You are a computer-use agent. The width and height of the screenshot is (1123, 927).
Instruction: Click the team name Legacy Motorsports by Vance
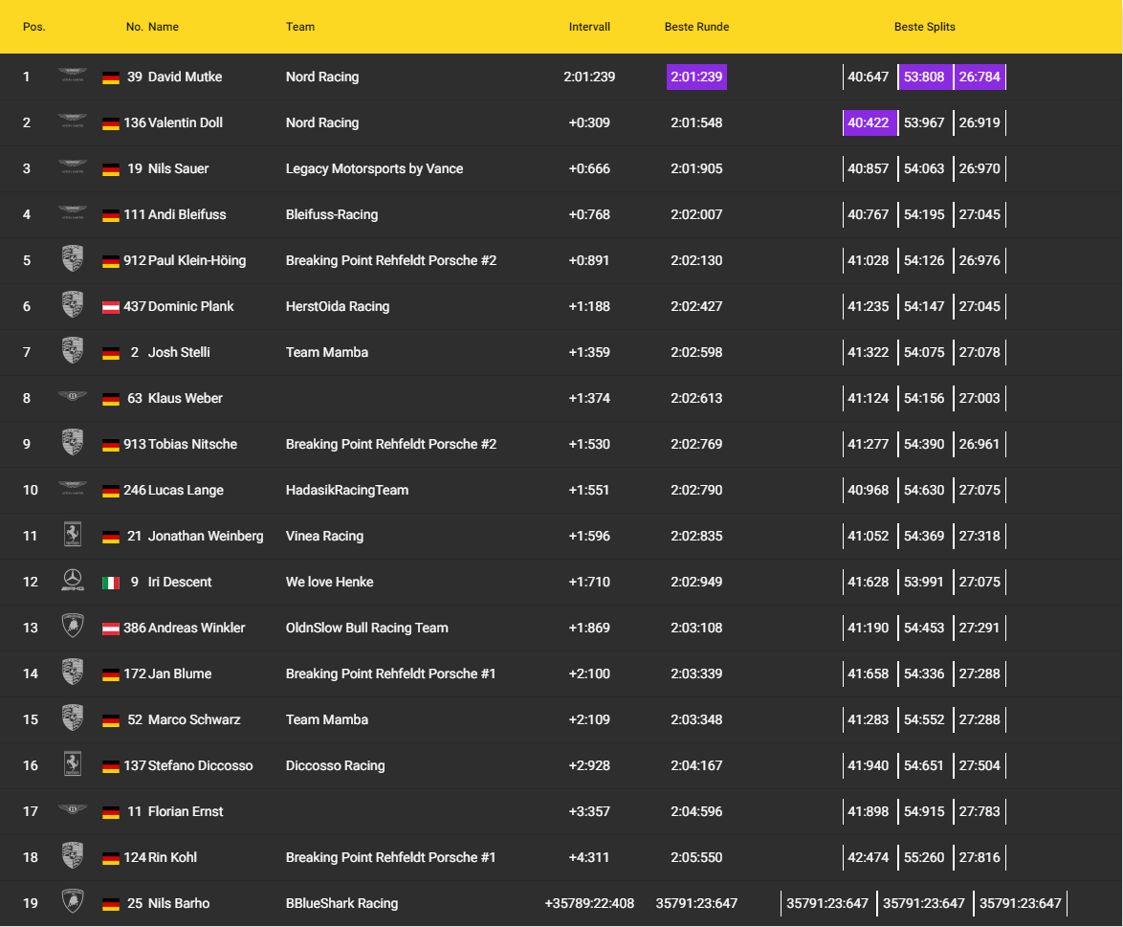click(x=374, y=168)
